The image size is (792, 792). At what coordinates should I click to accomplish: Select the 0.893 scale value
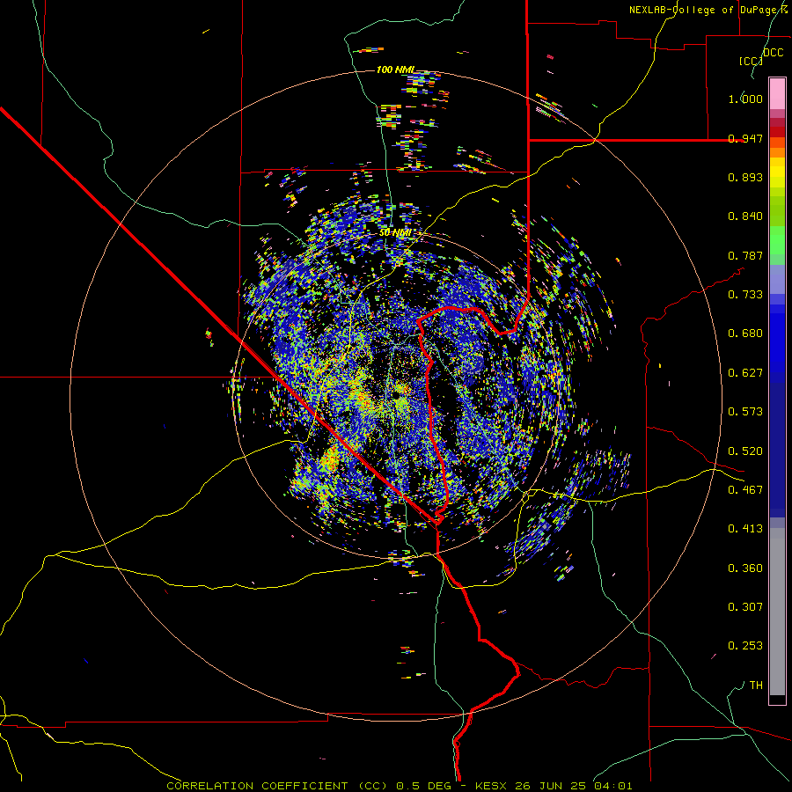[x=745, y=177]
